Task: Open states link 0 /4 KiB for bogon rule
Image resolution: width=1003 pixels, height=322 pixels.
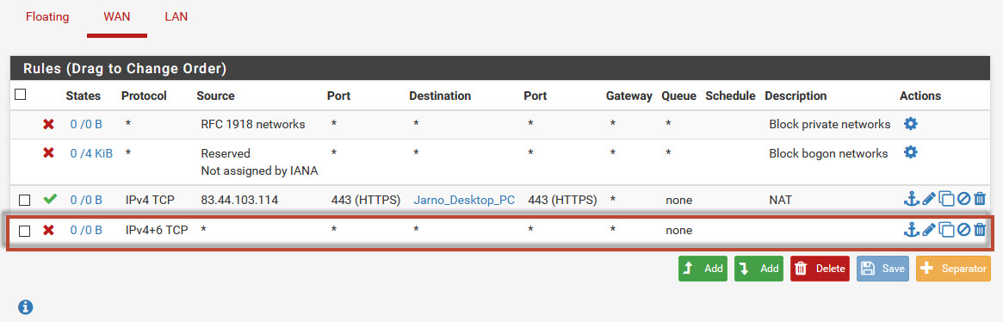Action: [91, 153]
